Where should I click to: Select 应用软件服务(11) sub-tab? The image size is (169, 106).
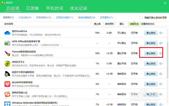pos(65,17)
